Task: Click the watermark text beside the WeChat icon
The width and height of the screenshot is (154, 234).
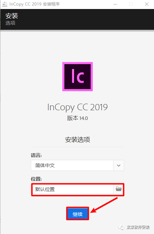Action: pyautogui.click(x=138, y=227)
